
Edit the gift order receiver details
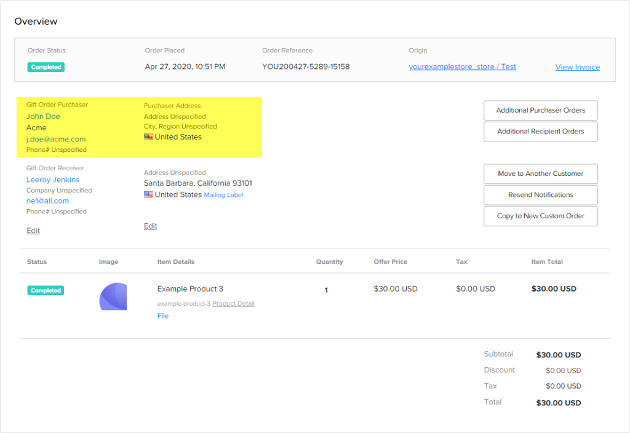tap(33, 231)
